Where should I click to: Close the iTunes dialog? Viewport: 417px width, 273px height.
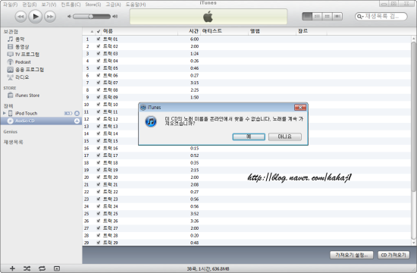coord(300,107)
